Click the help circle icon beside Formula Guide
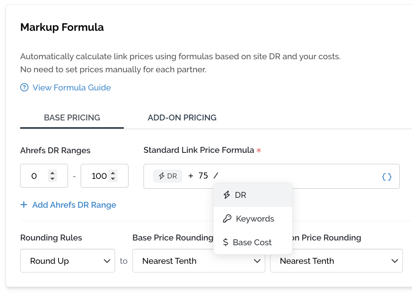412x293 pixels. (25, 88)
